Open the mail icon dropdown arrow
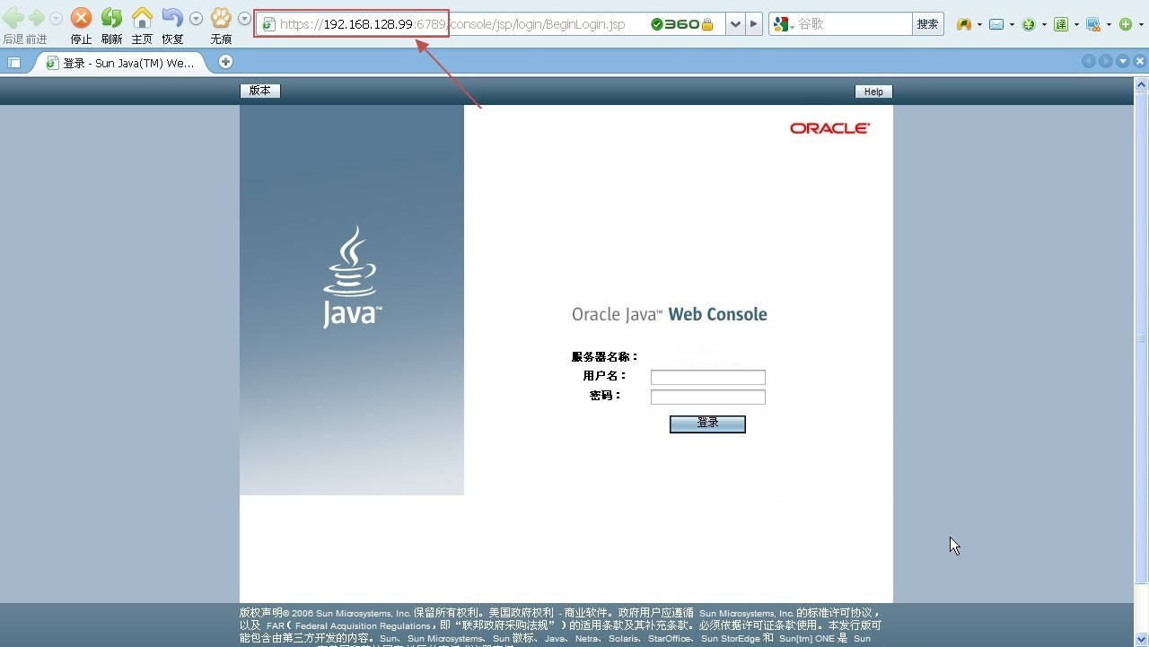 tap(1012, 24)
